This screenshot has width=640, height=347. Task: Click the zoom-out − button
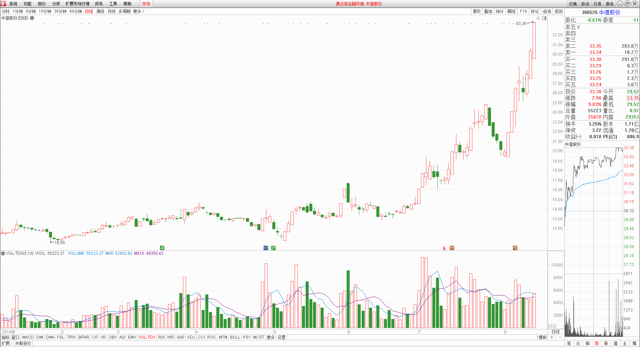pyautogui.click(x=560, y=337)
